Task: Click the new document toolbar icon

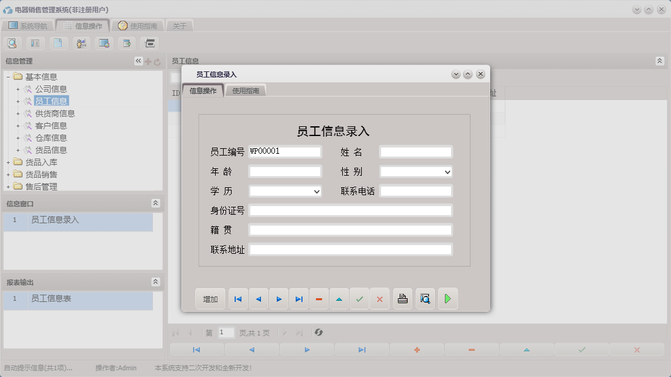Action: (58, 43)
